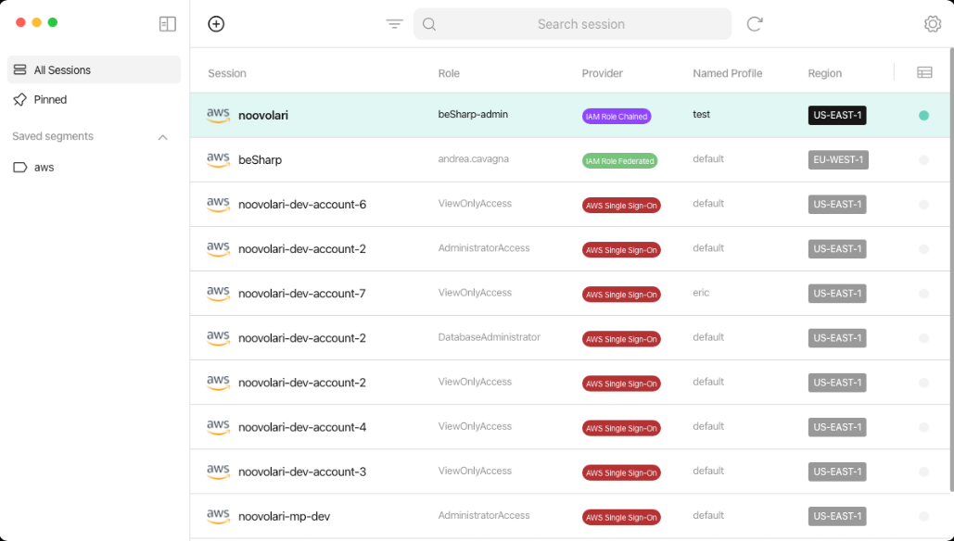Toggle the active session indicator for noovolari
Viewport: 954px width, 541px height.
pyautogui.click(x=922, y=115)
